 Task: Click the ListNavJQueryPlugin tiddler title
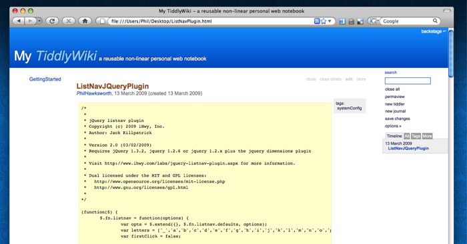pyautogui.click(x=113, y=86)
